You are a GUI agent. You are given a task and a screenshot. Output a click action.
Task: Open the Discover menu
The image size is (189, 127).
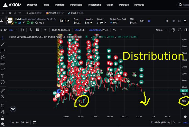point(32,5)
